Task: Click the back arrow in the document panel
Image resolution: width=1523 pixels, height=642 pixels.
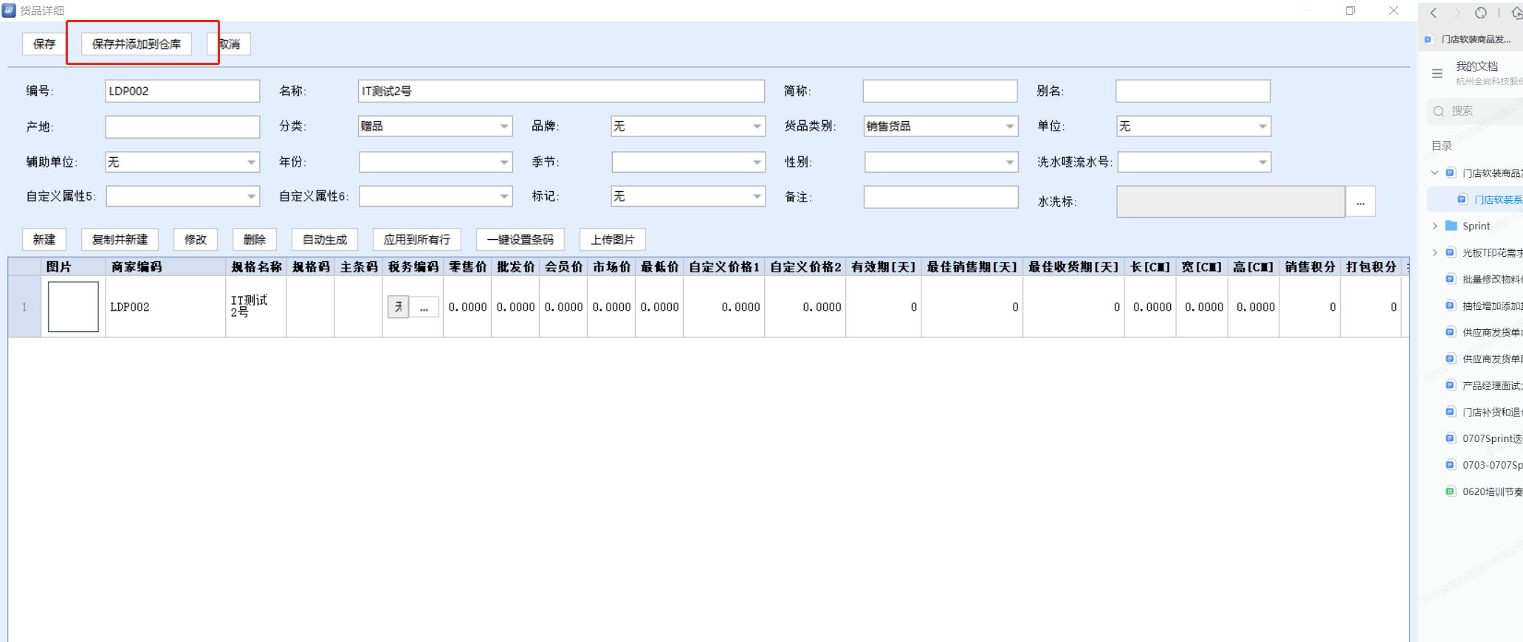Action: 1434,13
